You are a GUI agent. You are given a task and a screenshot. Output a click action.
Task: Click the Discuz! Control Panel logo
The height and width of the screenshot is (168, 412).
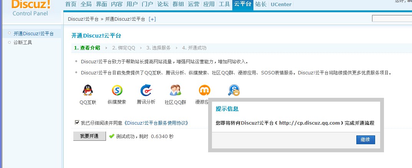coord(30,7)
